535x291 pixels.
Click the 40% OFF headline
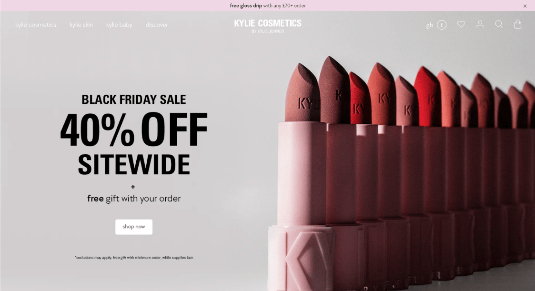[134, 130]
